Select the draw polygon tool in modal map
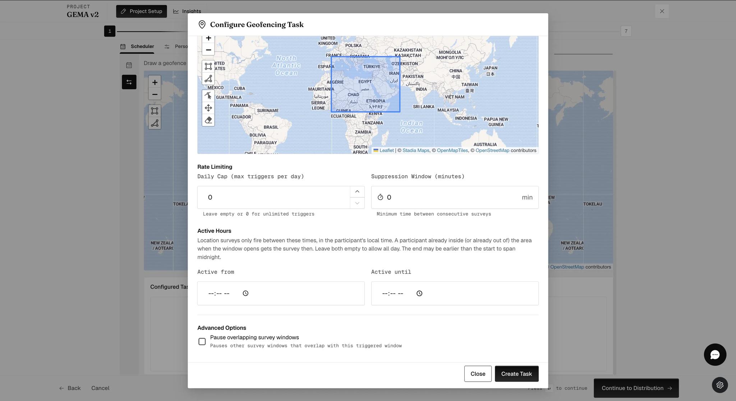736x401 pixels. pyautogui.click(x=208, y=79)
